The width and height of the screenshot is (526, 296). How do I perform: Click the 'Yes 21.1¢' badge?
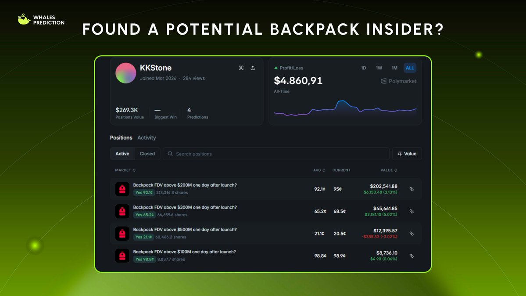point(143,237)
